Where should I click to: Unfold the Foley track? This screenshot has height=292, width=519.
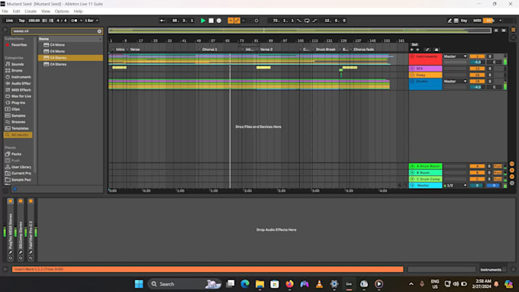tap(412, 75)
